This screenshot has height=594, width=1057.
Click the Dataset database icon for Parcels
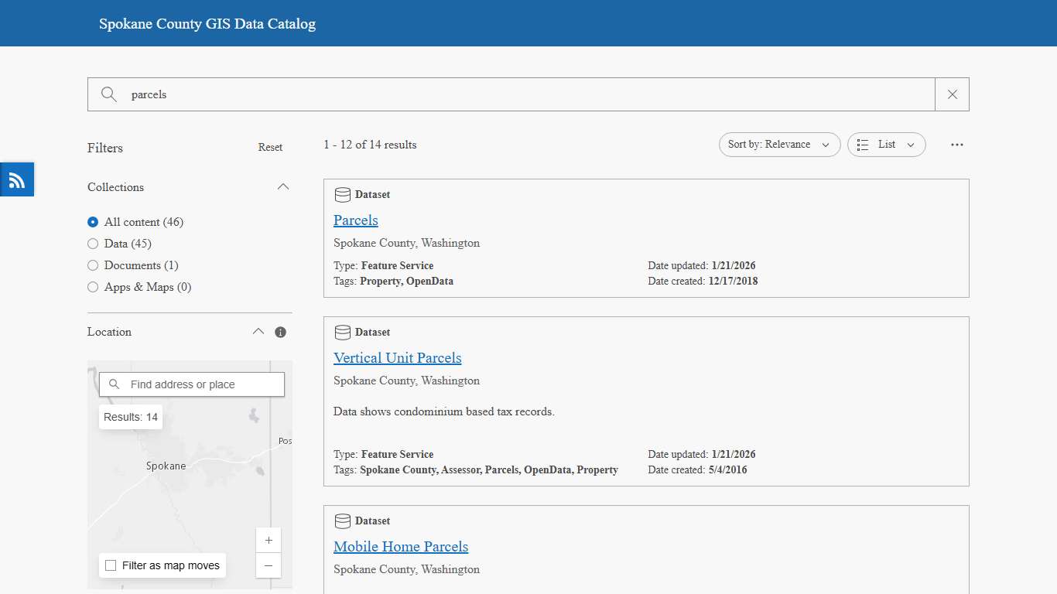pyautogui.click(x=342, y=194)
